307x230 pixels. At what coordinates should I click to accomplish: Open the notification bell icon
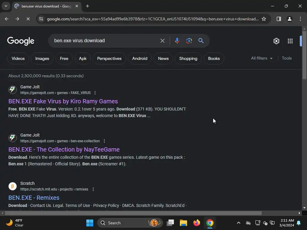tap(299, 223)
